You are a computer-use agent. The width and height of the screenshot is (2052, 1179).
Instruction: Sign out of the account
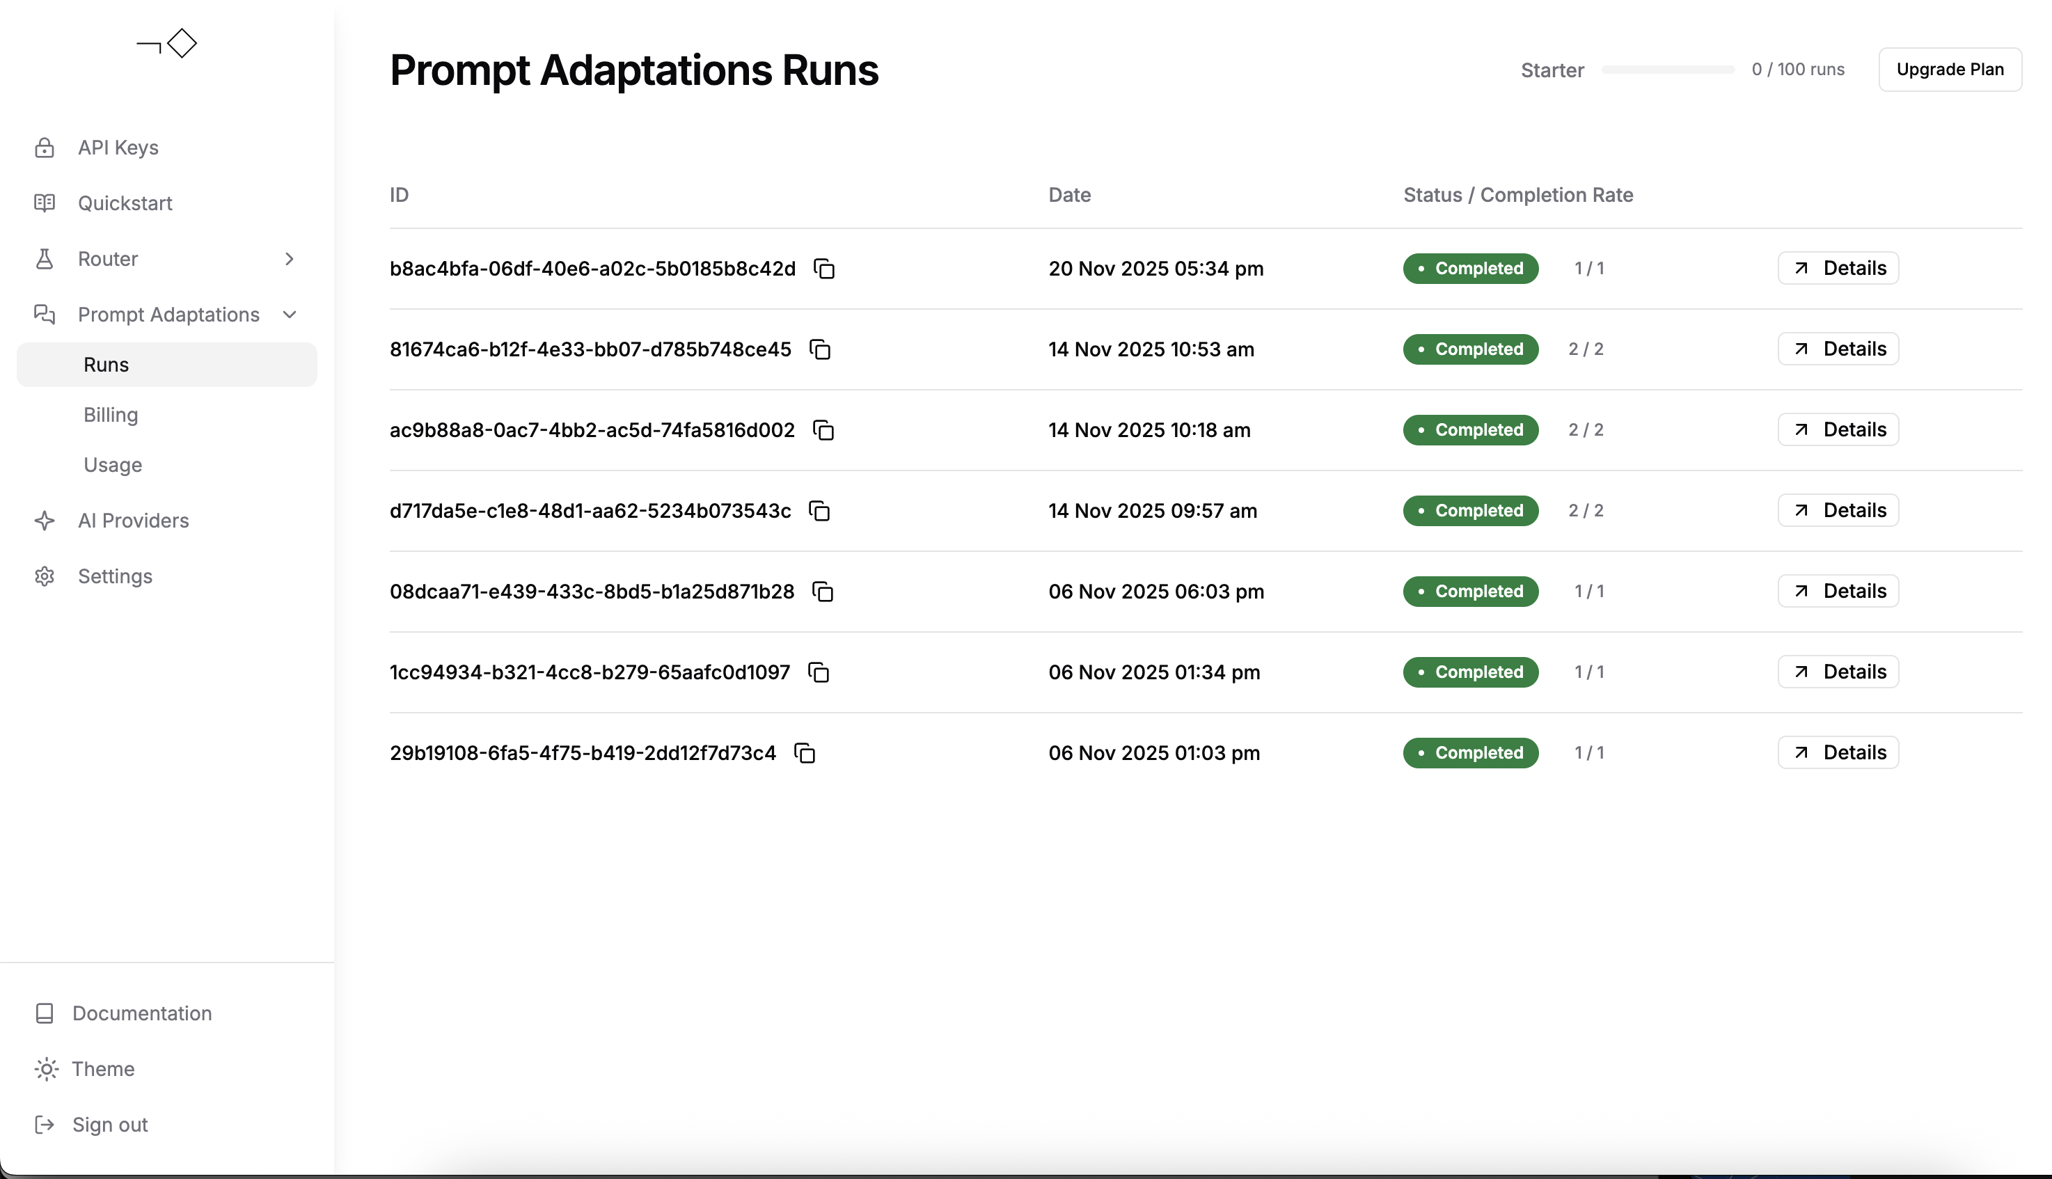coord(109,1125)
